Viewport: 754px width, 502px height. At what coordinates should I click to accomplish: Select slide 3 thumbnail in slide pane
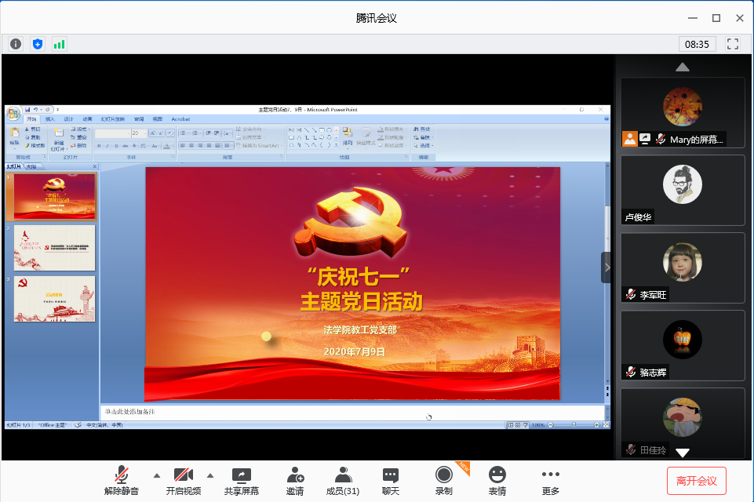click(x=54, y=299)
